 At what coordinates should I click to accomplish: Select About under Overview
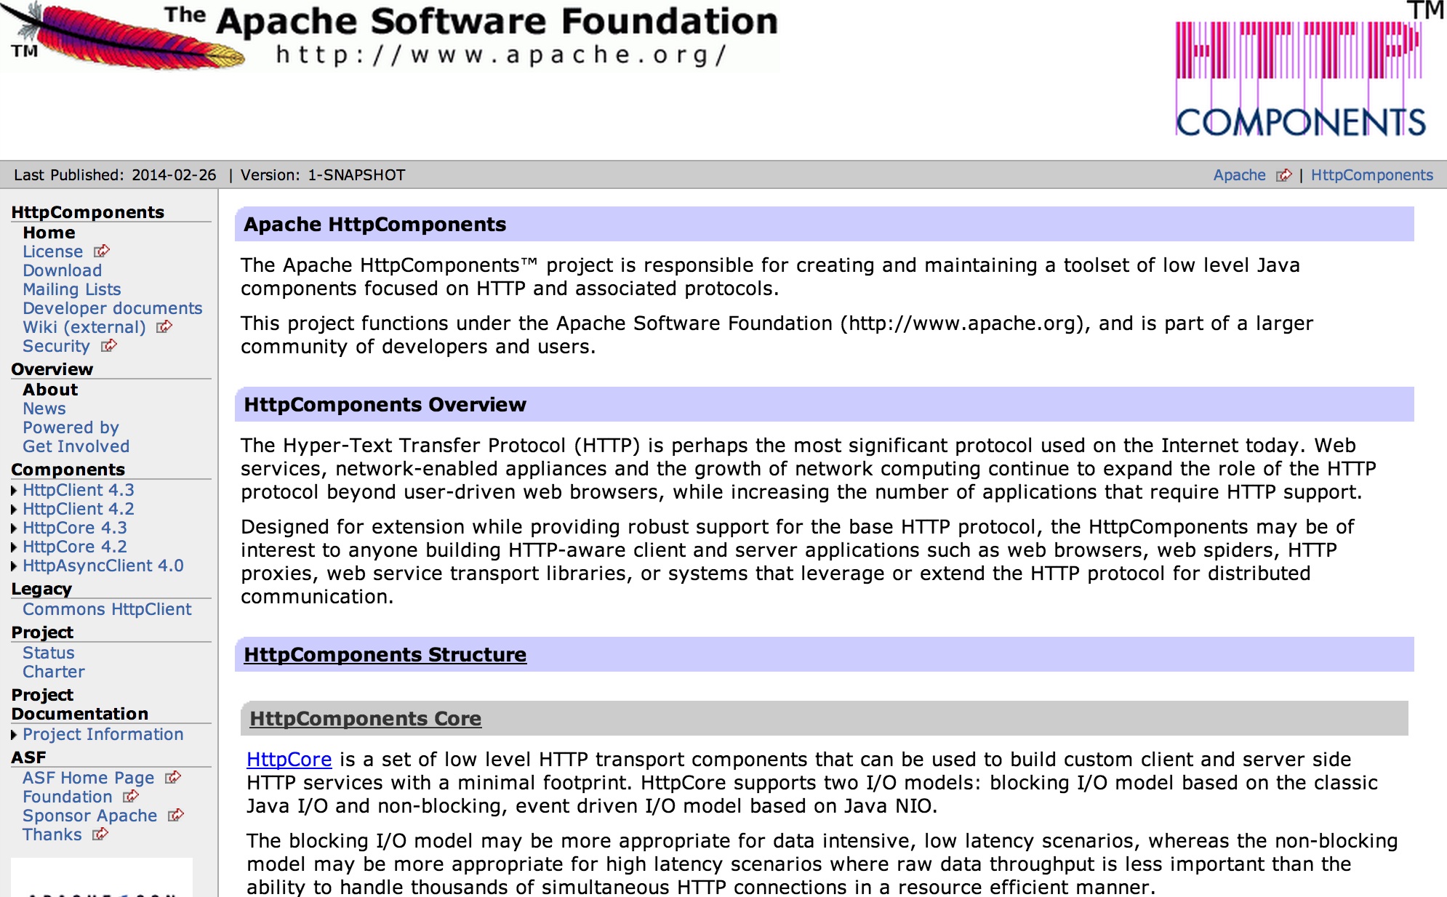click(x=50, y=390)
